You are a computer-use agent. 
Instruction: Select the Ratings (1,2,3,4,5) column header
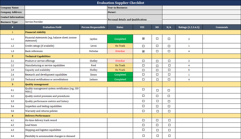[x=189, y=27]
